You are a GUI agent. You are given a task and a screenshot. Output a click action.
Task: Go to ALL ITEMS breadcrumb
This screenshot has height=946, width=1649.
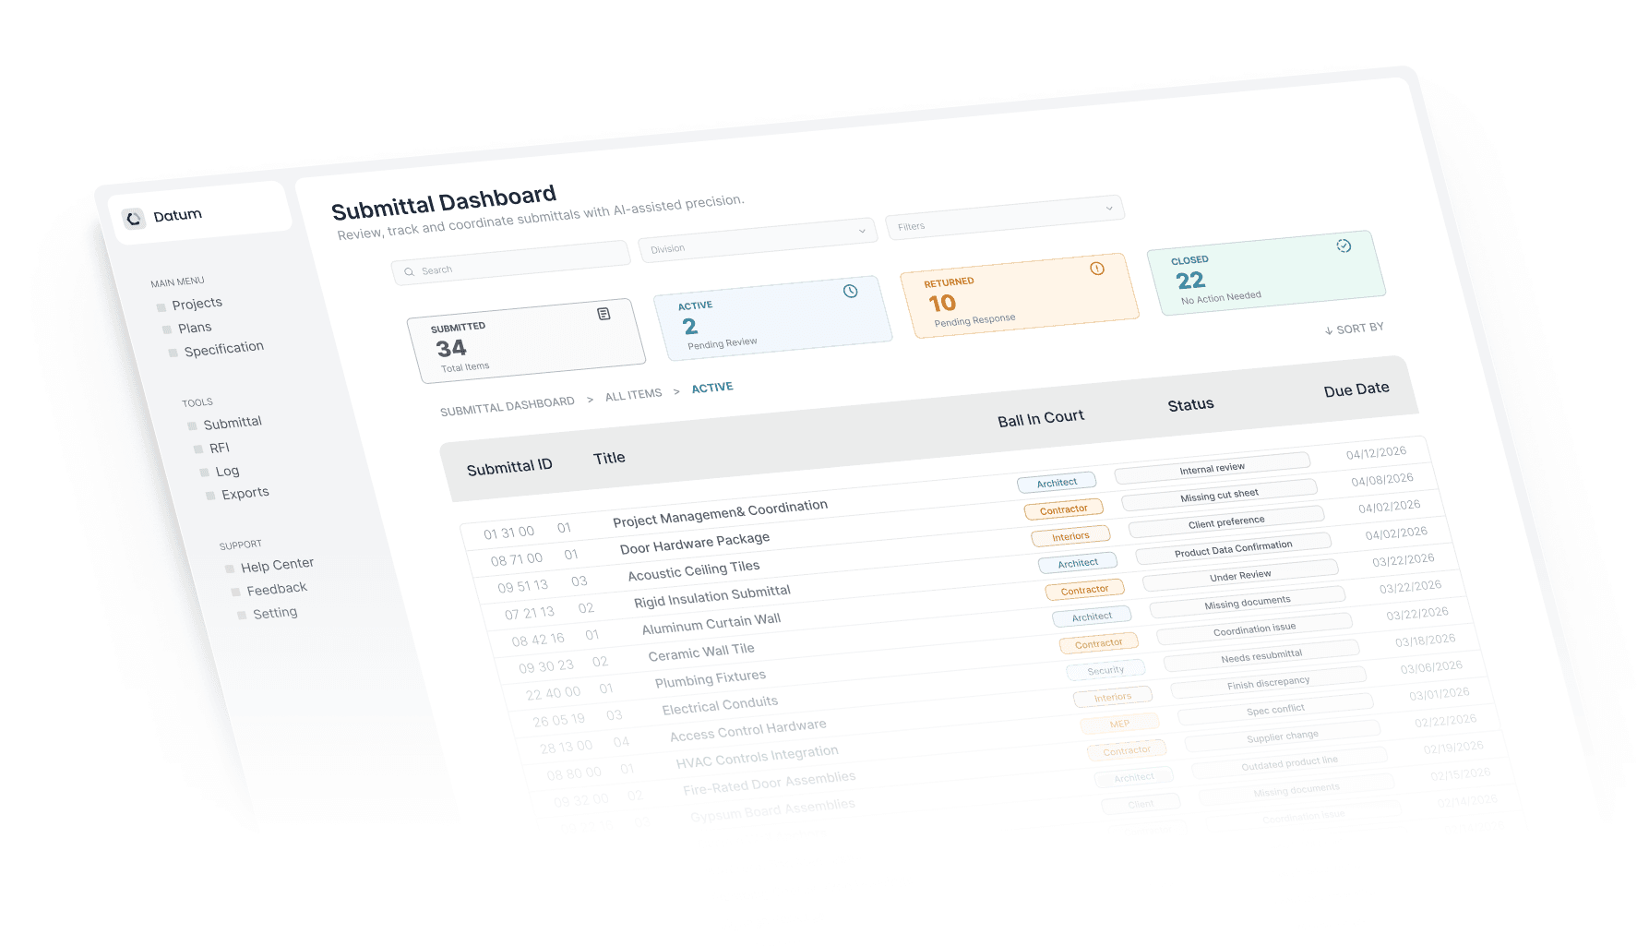pyautogui.click(x=634, y=395)
